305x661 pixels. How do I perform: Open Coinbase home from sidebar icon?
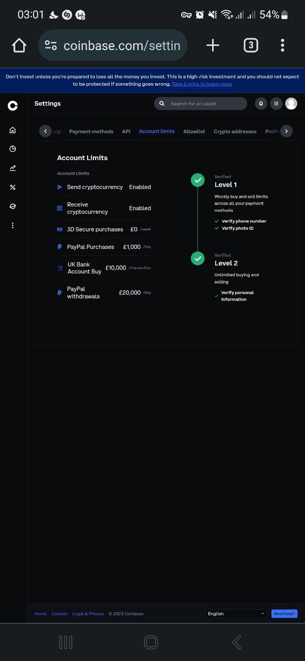coord(12,130)
